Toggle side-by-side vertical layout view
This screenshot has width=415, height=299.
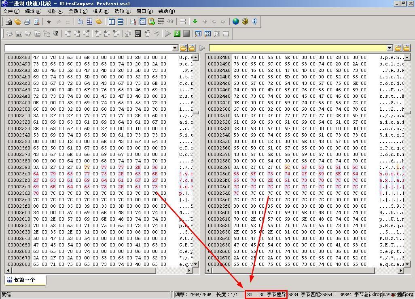(x=112, y=22)
